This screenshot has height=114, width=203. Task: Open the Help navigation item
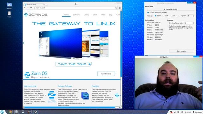[x=103, y=15]
